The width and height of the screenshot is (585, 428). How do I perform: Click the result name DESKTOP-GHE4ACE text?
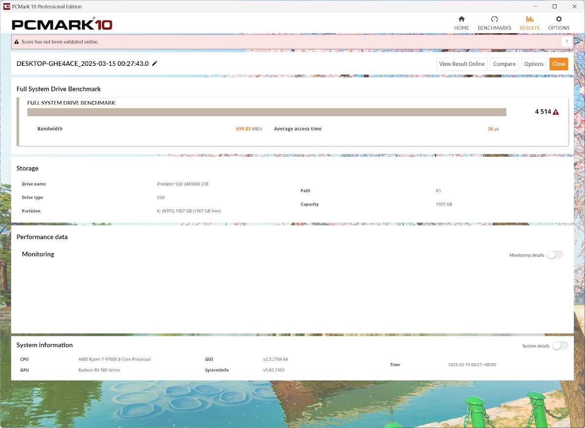tap(82, 63)
